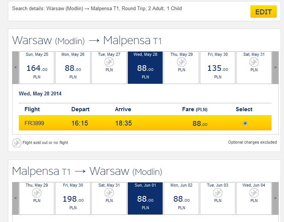
Task: Click no-flight plane icon on Tue, Jun 03
Action: pos(218,193)
